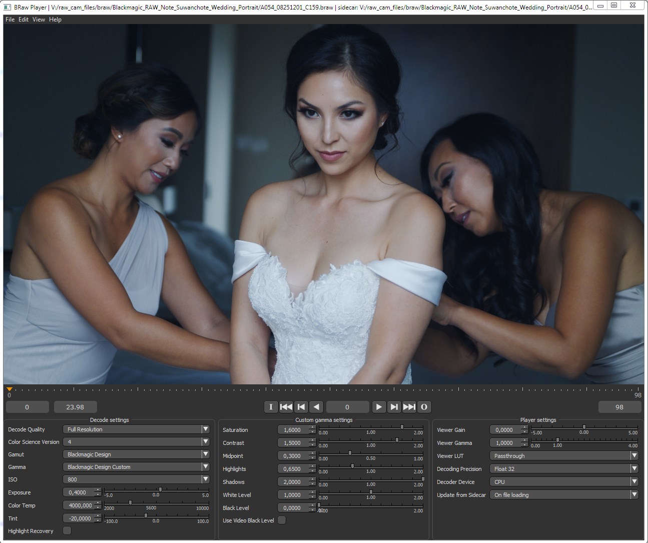Image resolution: width=648 pixels, height=543 pixels.
Task: Open the View menu
Action: 39,20
